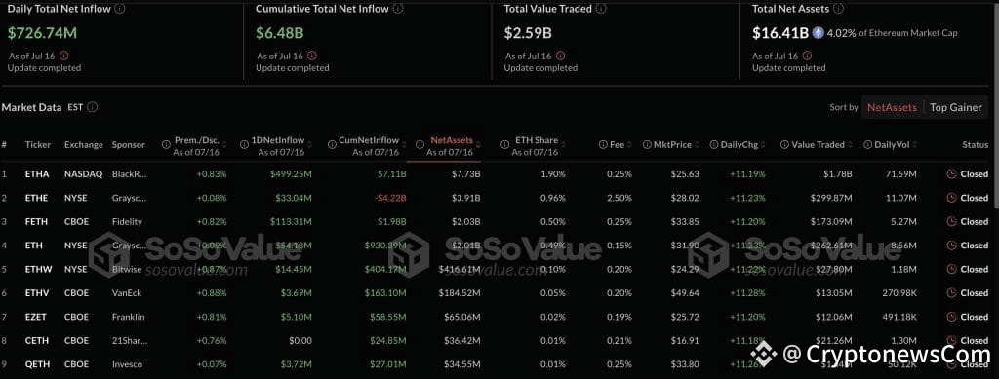The image size is (999, 379).
Task: Click info icon next to Market Data EST
Action: [93, 107]
